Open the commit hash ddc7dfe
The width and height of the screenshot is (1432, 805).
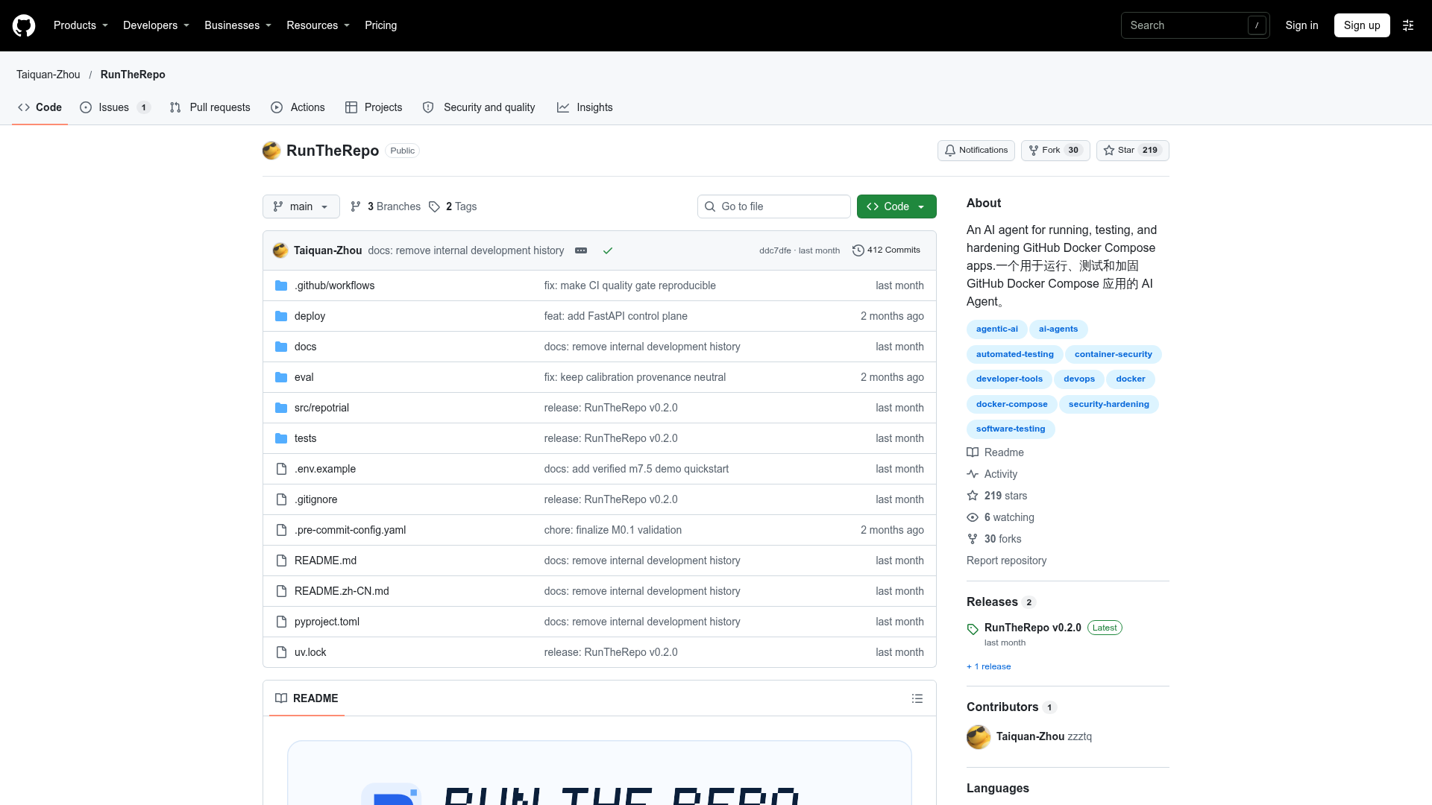pyautogui.click(x=775, y=250)
